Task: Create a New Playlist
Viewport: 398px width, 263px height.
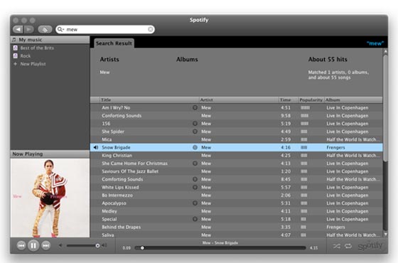Action: pyautogui.click(x=33, y=64)
